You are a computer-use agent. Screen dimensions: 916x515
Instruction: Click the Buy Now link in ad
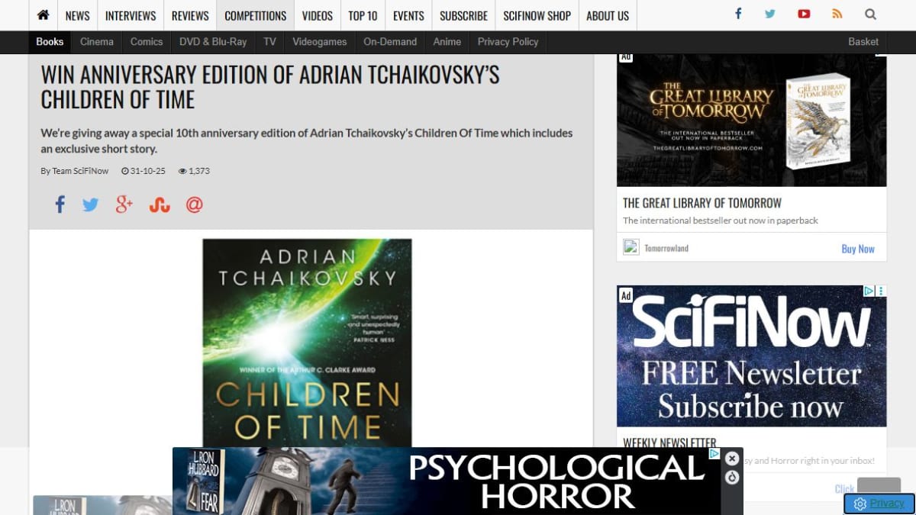pos(858,249)
